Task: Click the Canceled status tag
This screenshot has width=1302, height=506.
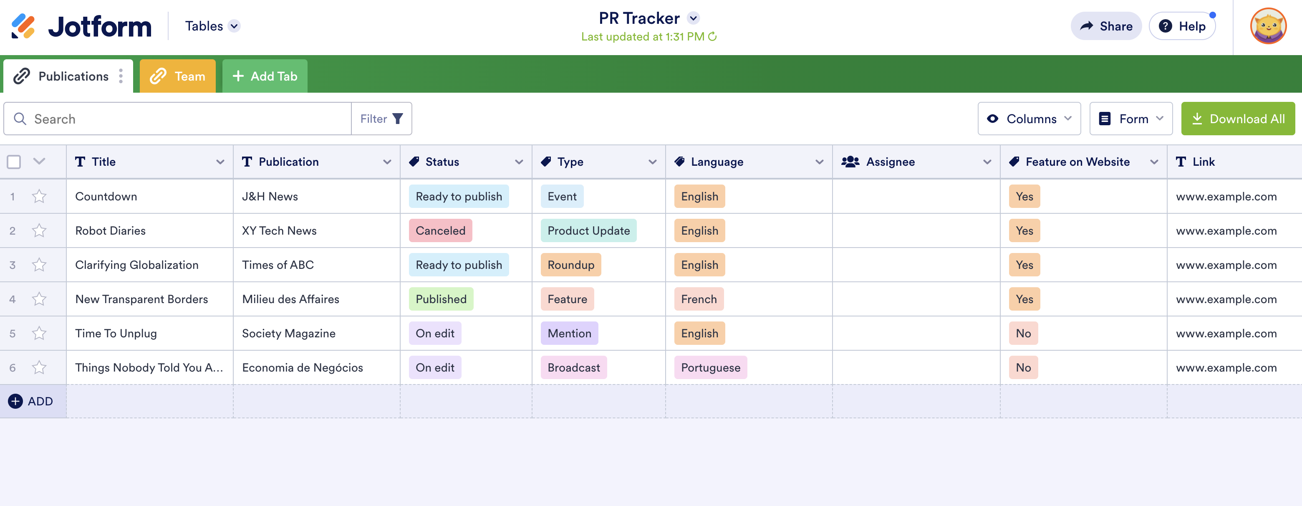Action: [x=440, y=230]
